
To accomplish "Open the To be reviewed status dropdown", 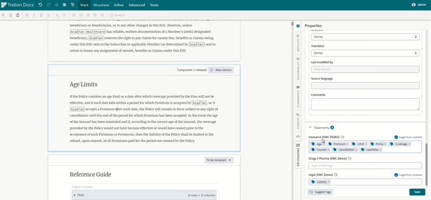I will click(x=219, y=160).
